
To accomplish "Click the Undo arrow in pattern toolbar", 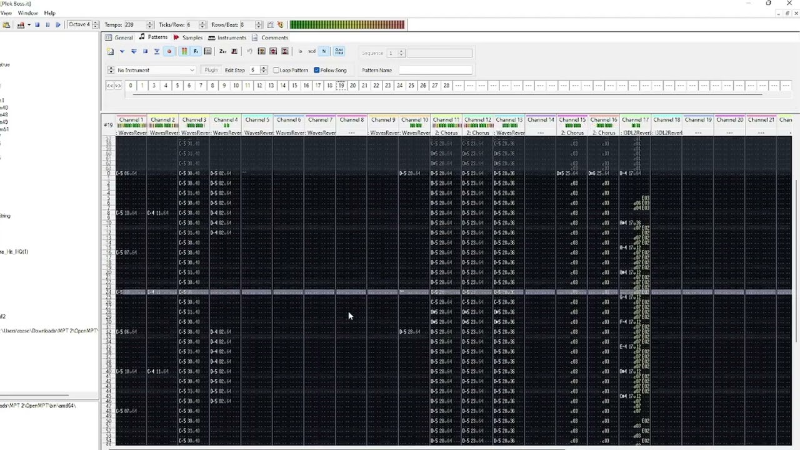I will [x=249, y=51].
